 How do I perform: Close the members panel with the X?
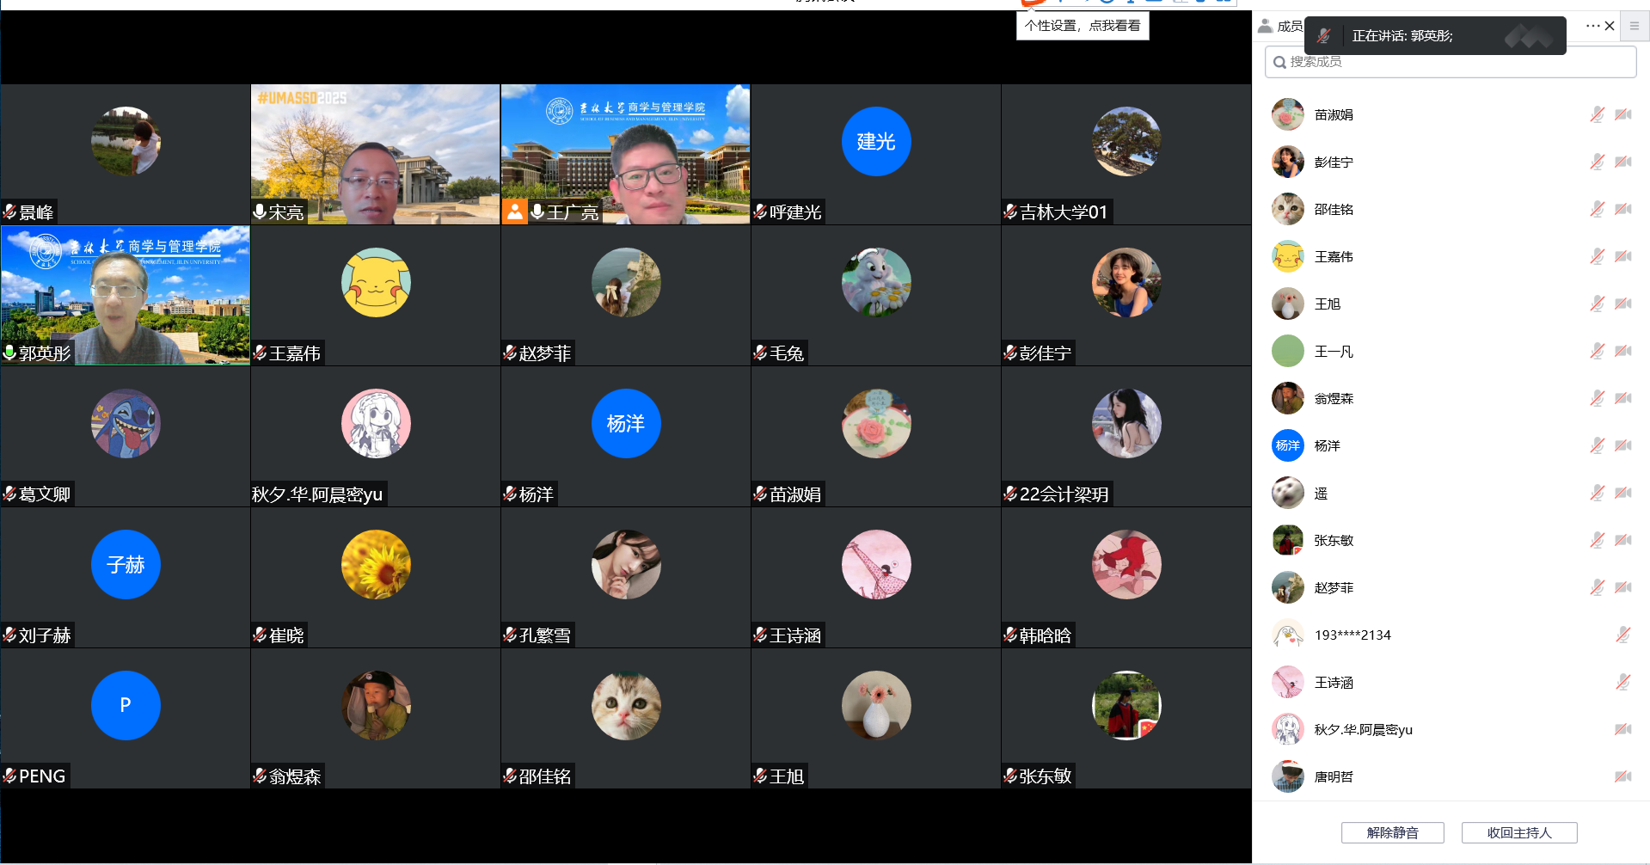[1610, 26]
